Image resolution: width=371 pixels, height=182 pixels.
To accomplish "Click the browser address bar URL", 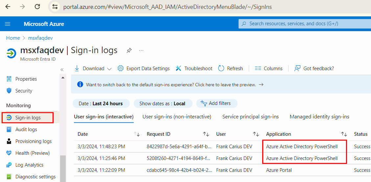I will click(x=168, y=7).
